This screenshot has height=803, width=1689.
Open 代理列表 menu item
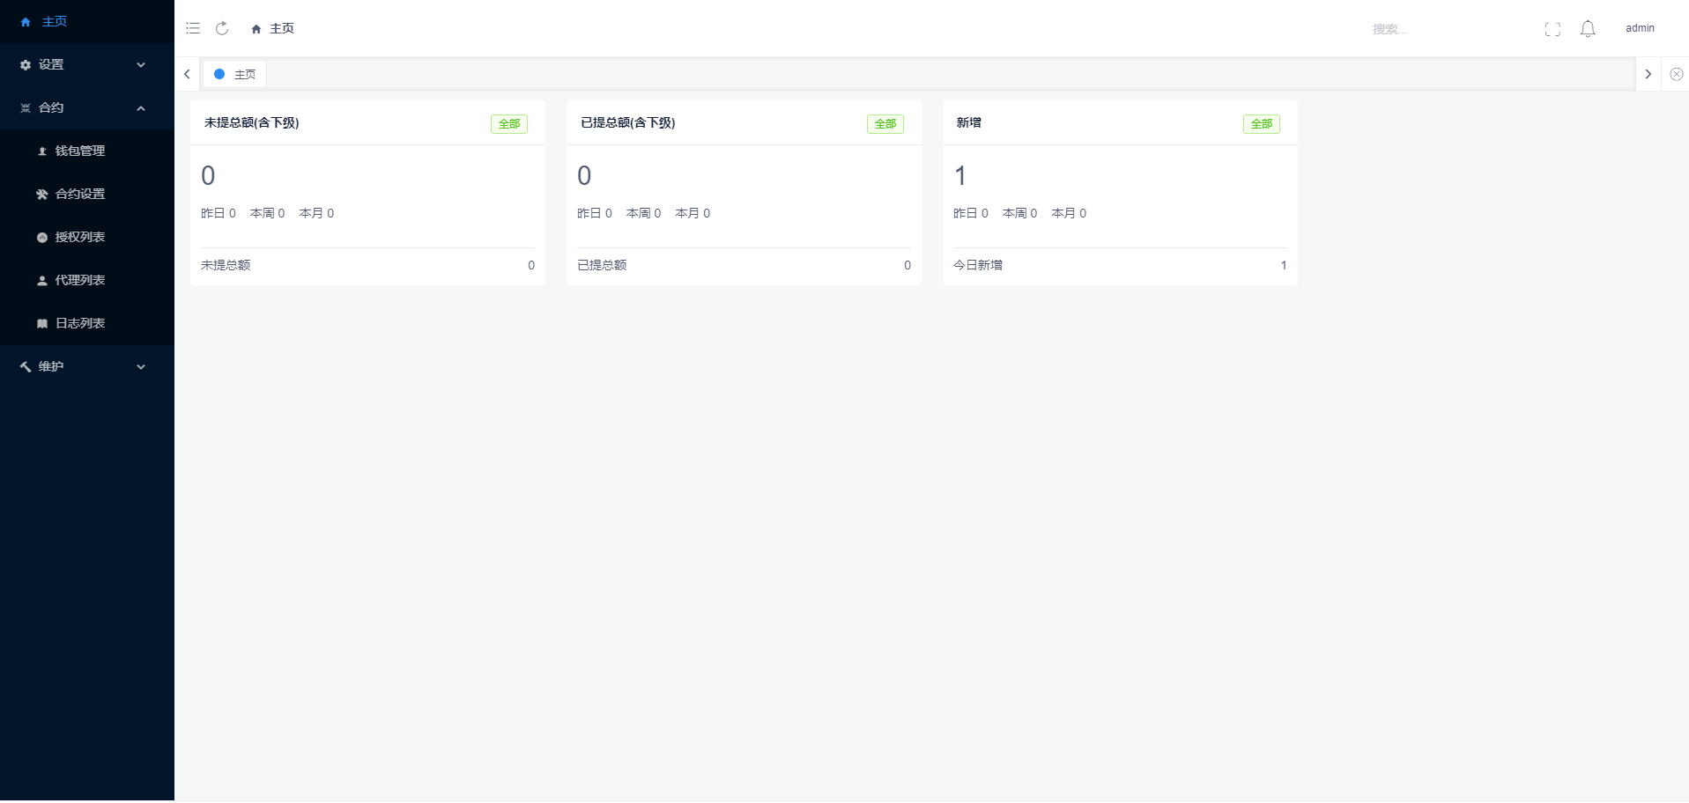point(87,281)
